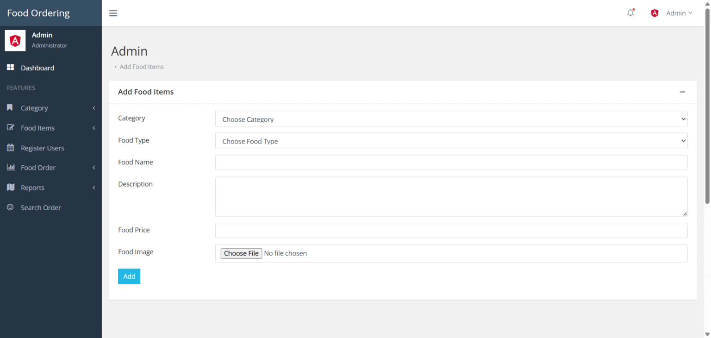711x338 pixels.
Task: Click the Admin avatar logo in the top bar
Action: point(654,13)
